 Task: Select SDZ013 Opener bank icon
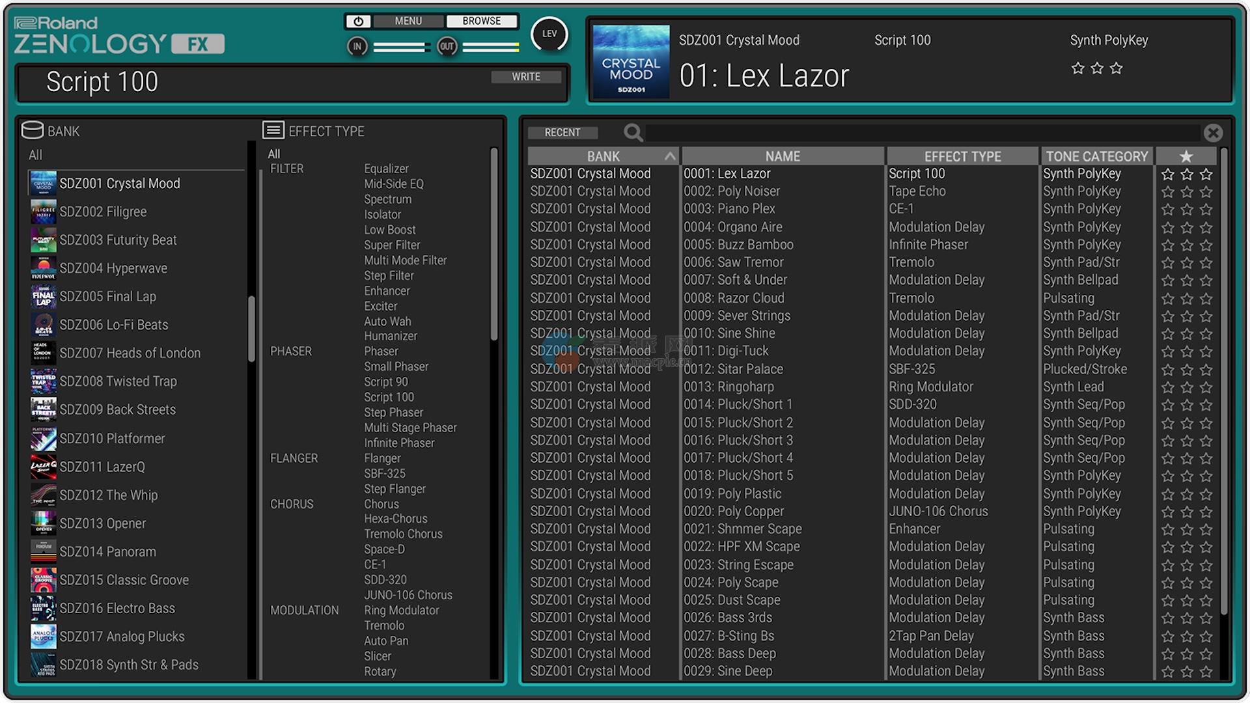coord(44,523)
